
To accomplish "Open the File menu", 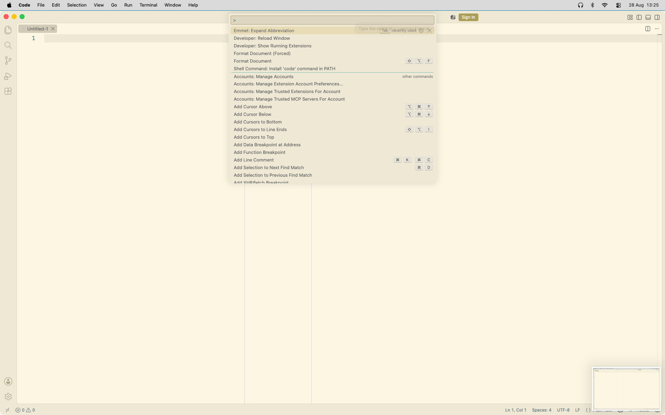I will pos(41,5).
